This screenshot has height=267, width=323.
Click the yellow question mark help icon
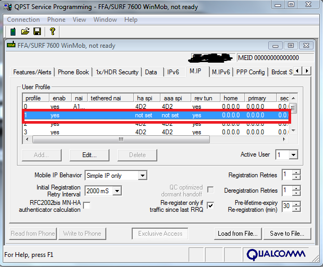pyautogui.click(x=53, y=31)
